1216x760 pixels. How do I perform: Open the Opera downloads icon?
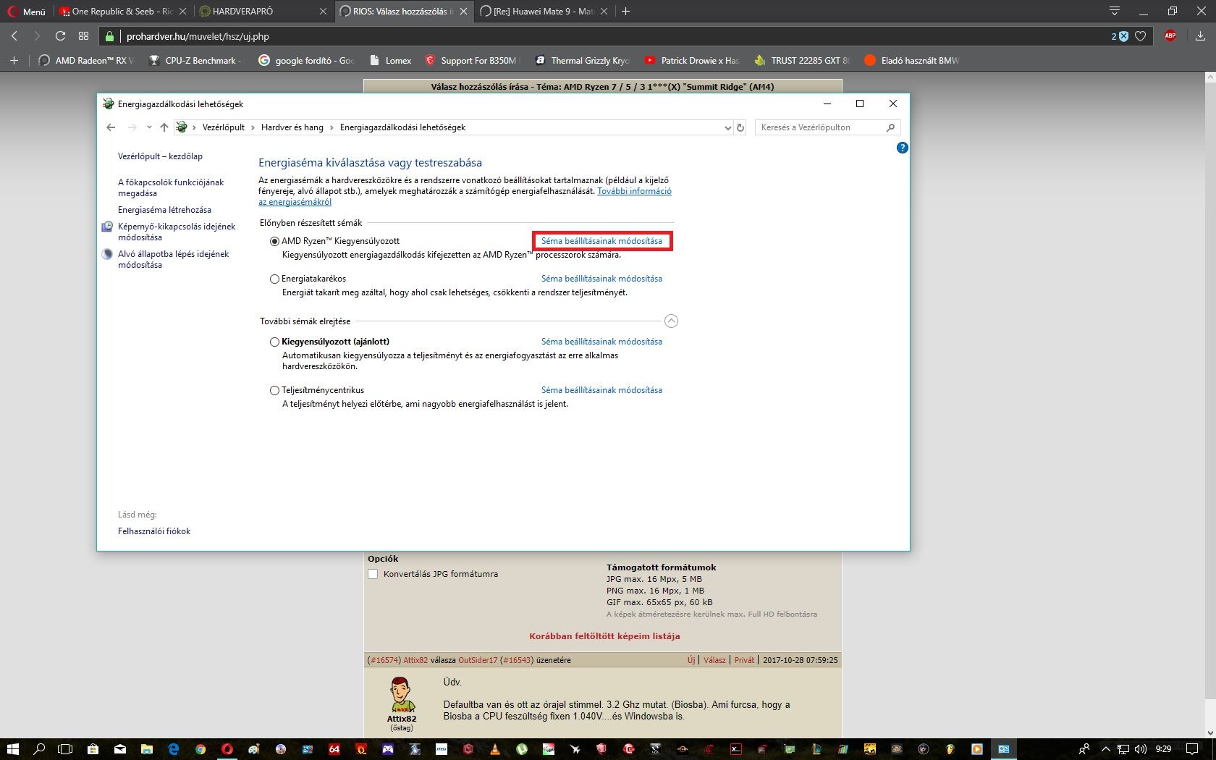(x=1200, y=35)
